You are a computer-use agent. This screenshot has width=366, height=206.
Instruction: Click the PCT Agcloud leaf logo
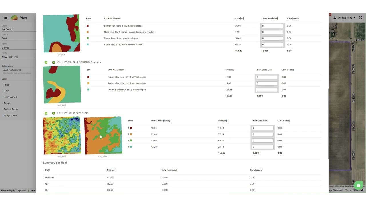point(14,18)
